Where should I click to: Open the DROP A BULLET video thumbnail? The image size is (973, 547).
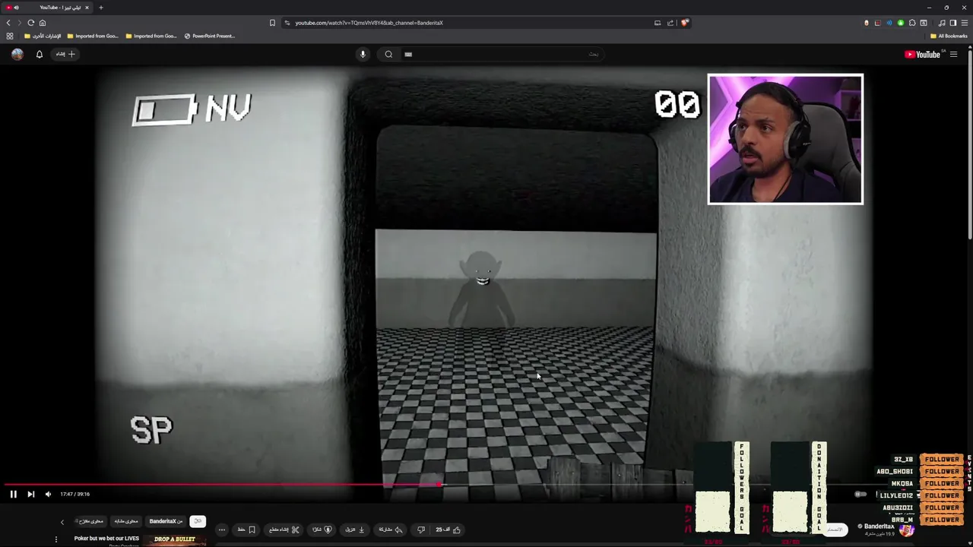click(x=175, y=539)
